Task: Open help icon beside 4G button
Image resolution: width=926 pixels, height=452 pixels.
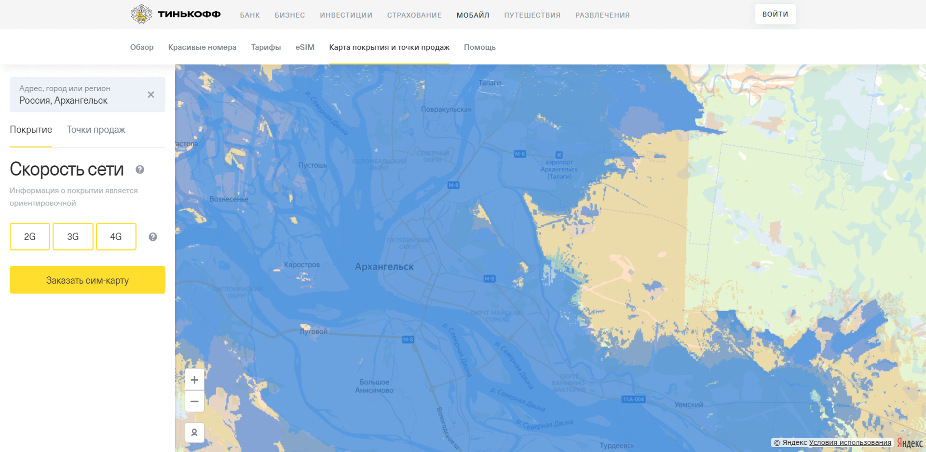Action: (x=153, y=237)
